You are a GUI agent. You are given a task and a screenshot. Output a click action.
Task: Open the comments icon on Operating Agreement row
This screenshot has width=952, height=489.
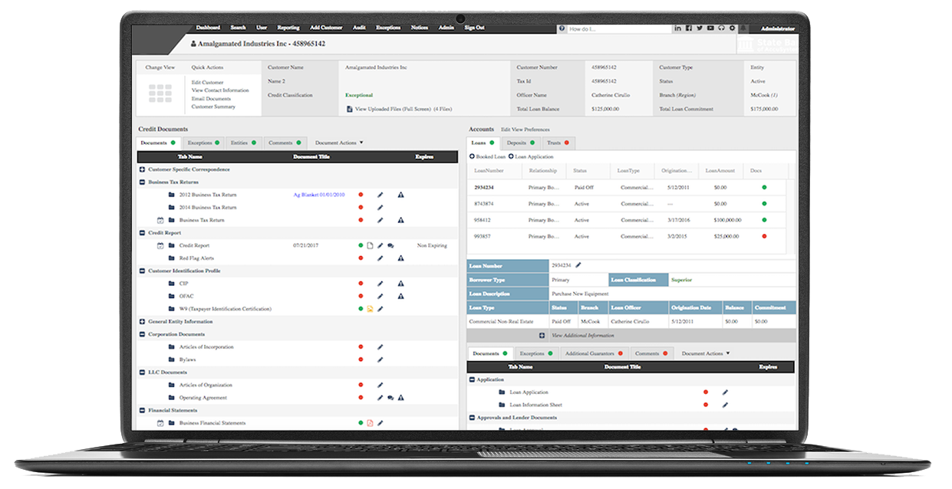coord(390,398)
